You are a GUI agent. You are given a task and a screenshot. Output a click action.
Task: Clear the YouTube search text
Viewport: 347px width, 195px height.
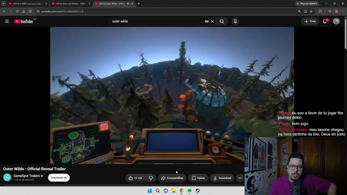pyautogui.click(x=213, y=21)
